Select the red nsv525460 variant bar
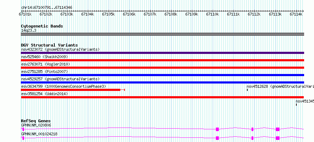314x142 pixels. (x=163, y=60)
